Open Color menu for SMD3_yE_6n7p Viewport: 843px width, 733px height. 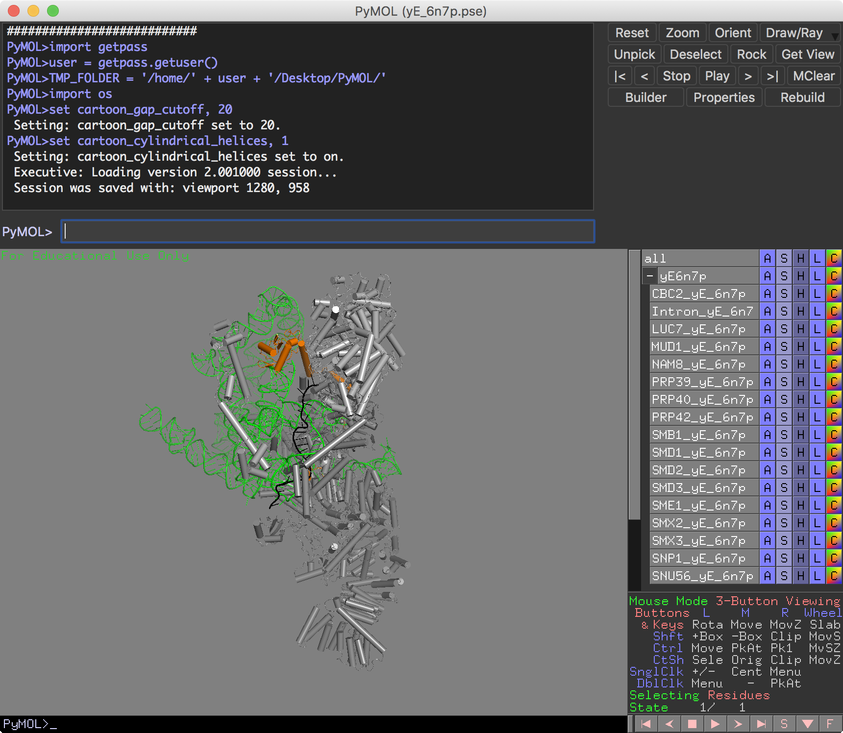(834, 488)
